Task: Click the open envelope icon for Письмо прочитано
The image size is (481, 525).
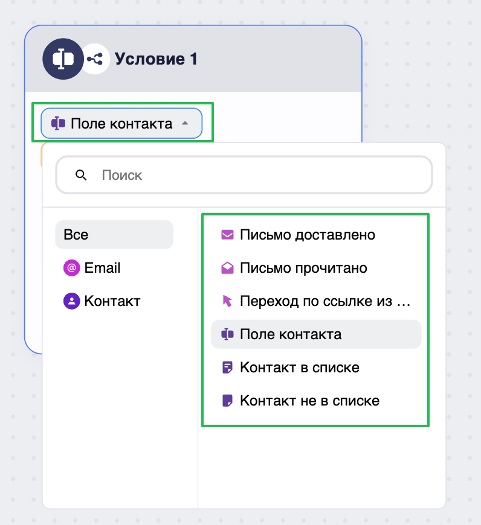Action: (227, 268)
